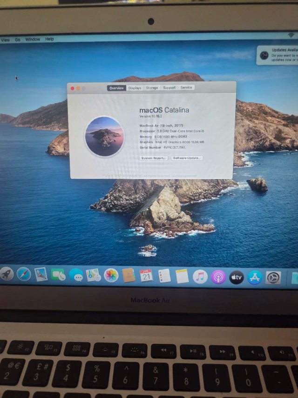
Task: Click the Updates Available notification banner text
Action: 284,56
